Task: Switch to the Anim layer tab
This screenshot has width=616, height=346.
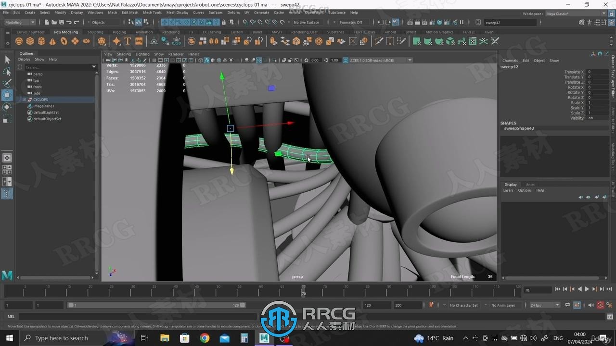Action: [x=530, y=185]
